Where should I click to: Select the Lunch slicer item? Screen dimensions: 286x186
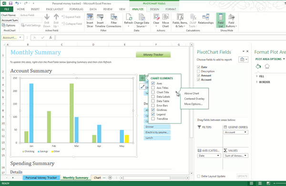tap(157, 138)
